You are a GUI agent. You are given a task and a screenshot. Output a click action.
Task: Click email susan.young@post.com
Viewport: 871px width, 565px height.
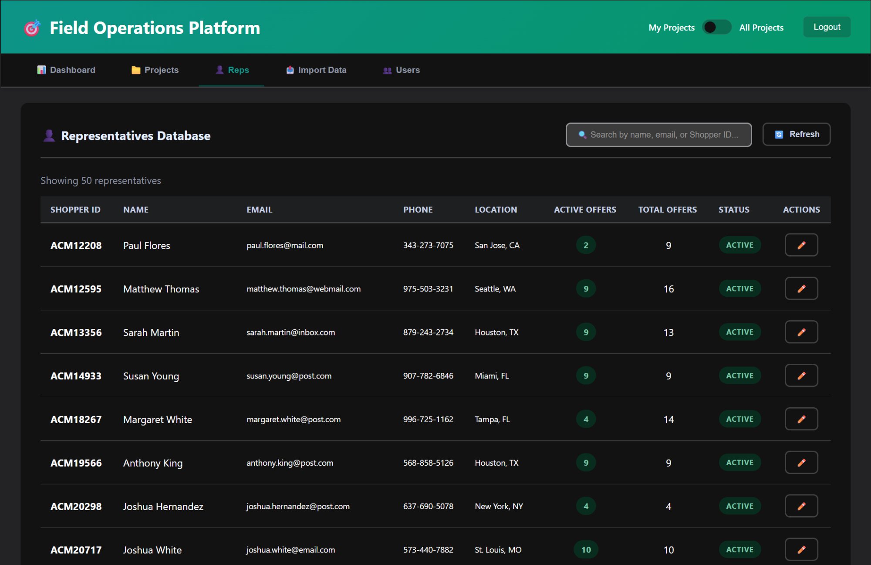point(289,376)
